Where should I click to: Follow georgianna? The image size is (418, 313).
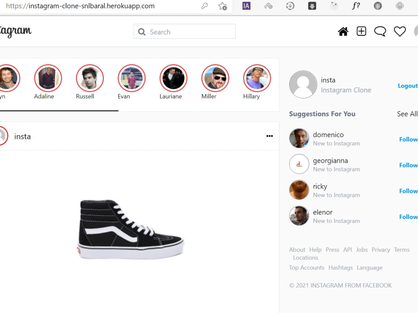pos(408,165)
